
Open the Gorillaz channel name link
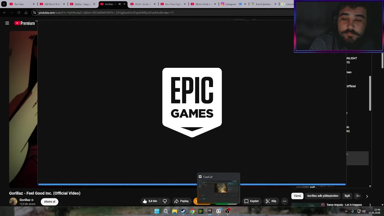25,200
